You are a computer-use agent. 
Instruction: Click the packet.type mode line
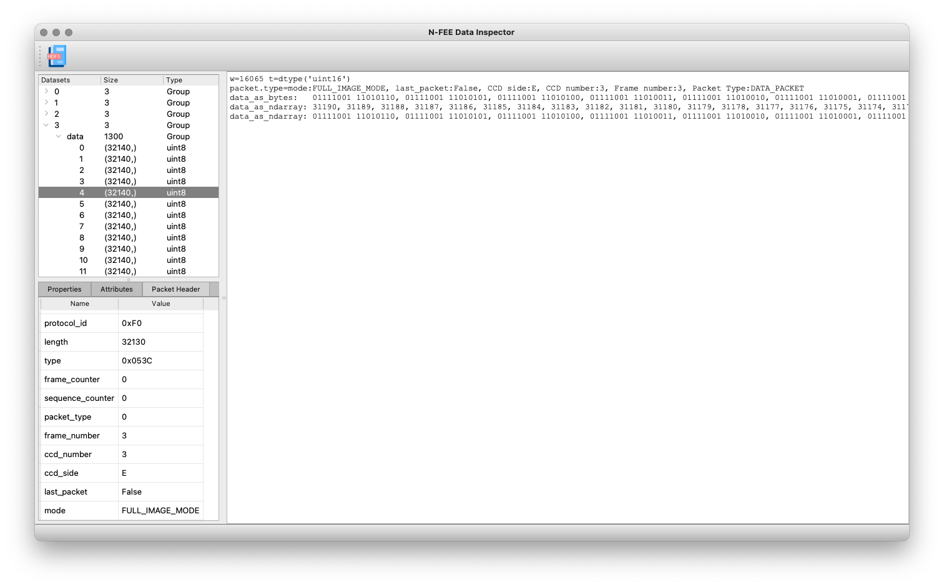click(x=517, y=88)
